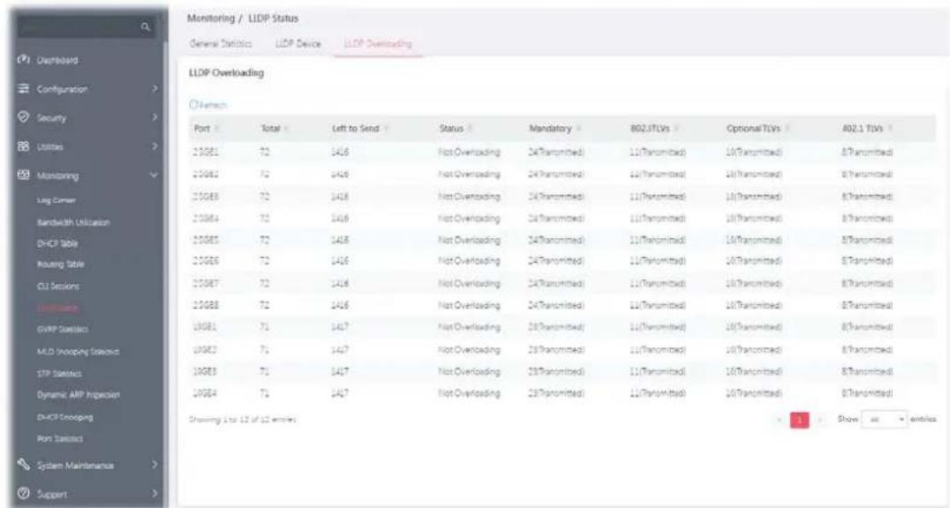Image resolution: width=950 pixels, height=508 pixels.
Task: Sort by the Total column arrow
Action: (286, 129)
